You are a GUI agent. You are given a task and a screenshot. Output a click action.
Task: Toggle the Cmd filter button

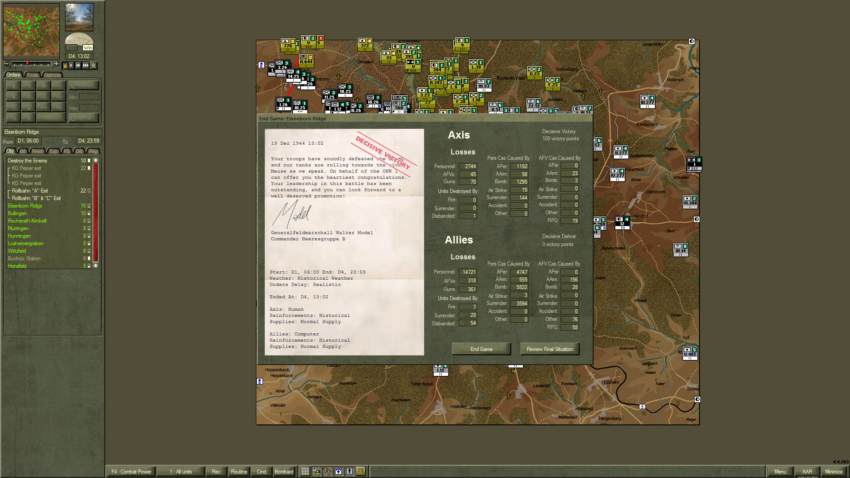pyautogui.click(x=262, y=472)
